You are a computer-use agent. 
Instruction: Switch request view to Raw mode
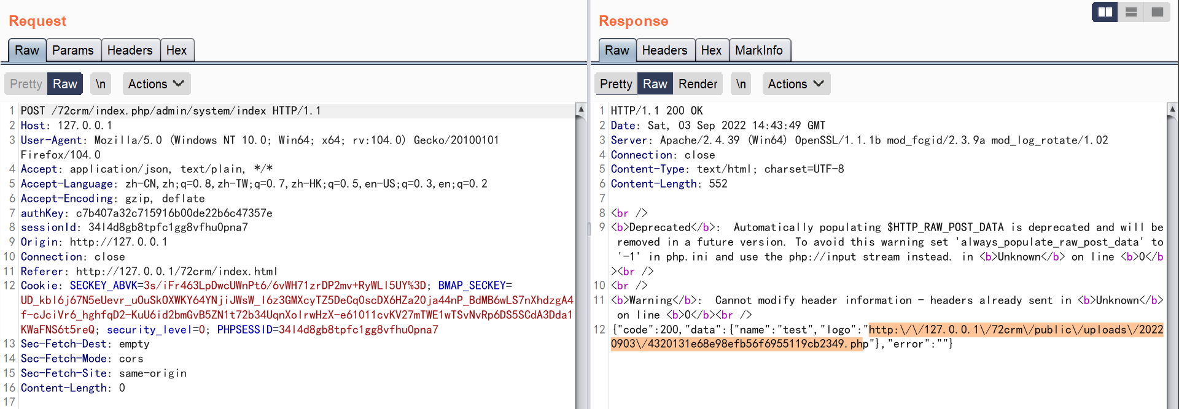click(65, 84)
